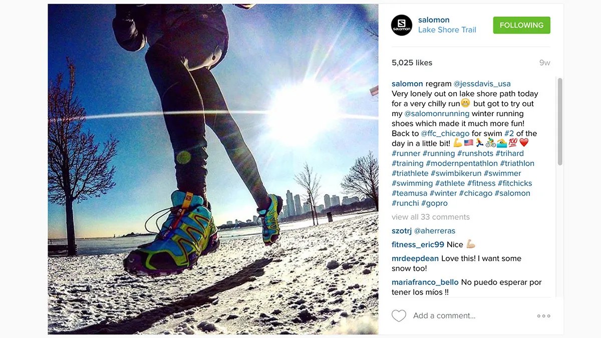Open mrdeepdean commenter profile

click(x=415, y=258)
